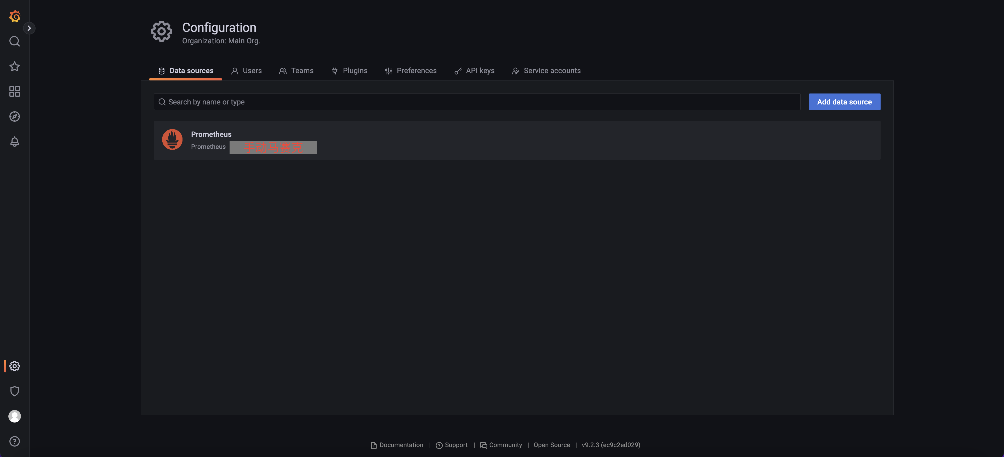Click the Prometheus data source logo
The width and height of the screenshot is (1004, 457).
(172, 139)
